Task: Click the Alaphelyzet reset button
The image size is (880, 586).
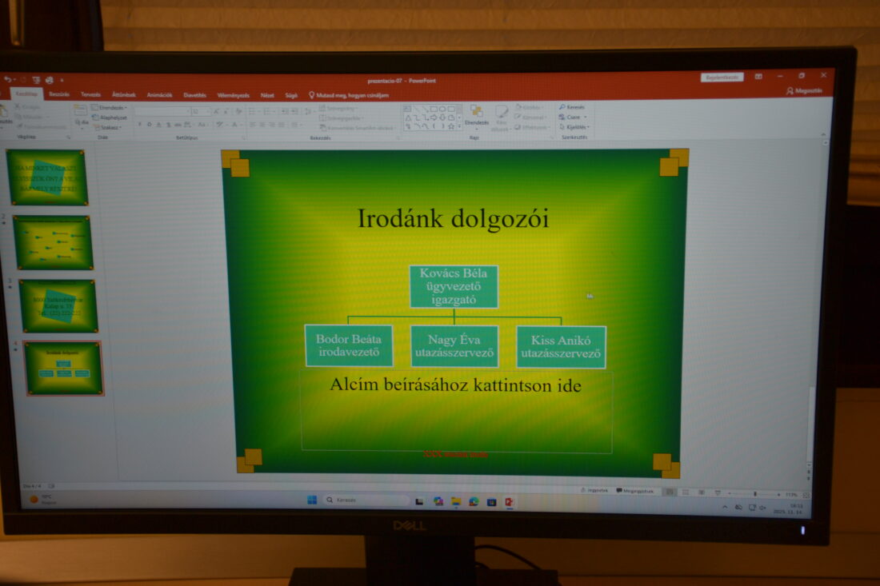Action: pos(111,117)
